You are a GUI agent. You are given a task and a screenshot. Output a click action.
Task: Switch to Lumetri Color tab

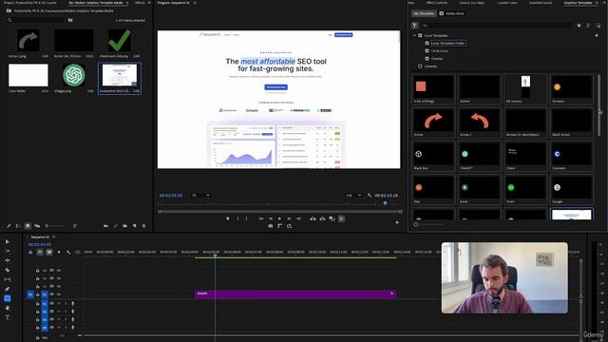pos(506,3)
